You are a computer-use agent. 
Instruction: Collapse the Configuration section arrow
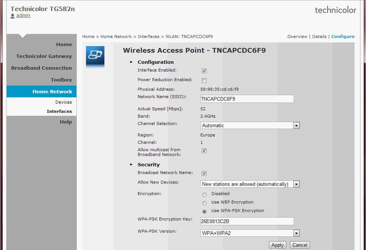(x=131, y=62)
